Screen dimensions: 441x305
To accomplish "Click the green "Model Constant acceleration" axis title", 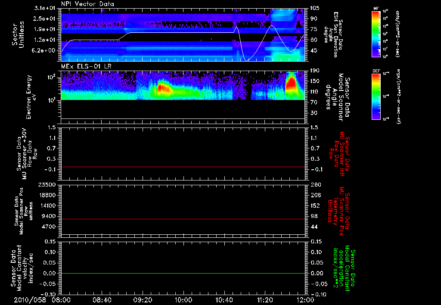I will pyautogui.click(x=344, y=268).
